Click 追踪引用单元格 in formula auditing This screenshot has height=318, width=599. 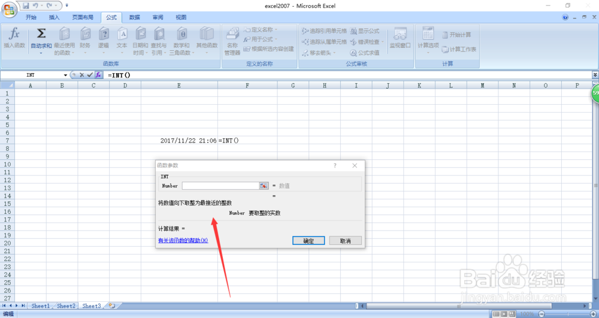coord(324,31)
